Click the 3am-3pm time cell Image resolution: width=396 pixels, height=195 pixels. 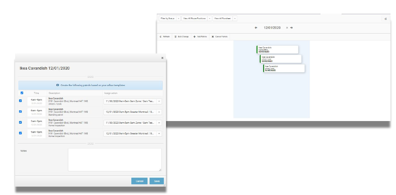coord(36,123)
